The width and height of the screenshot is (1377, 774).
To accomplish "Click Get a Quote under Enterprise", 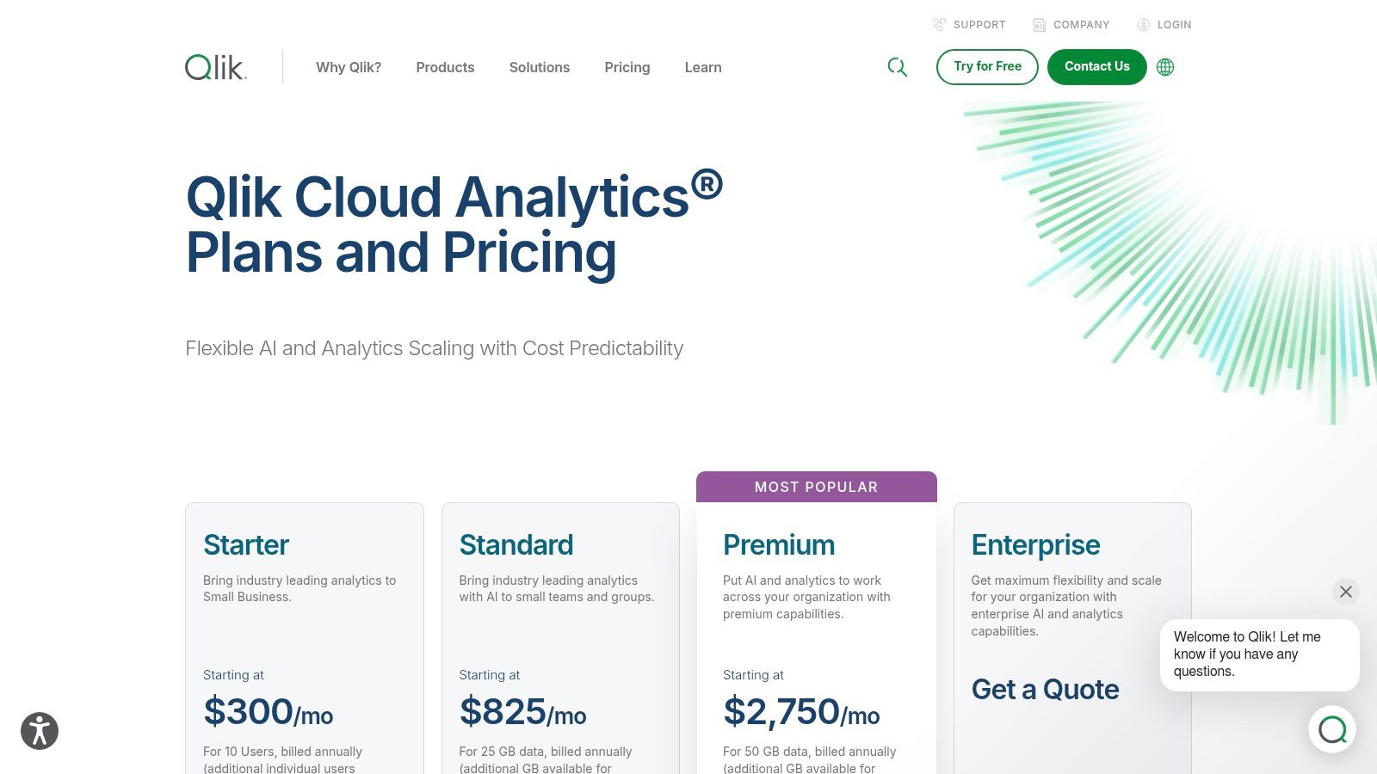I will point(1045,689).
